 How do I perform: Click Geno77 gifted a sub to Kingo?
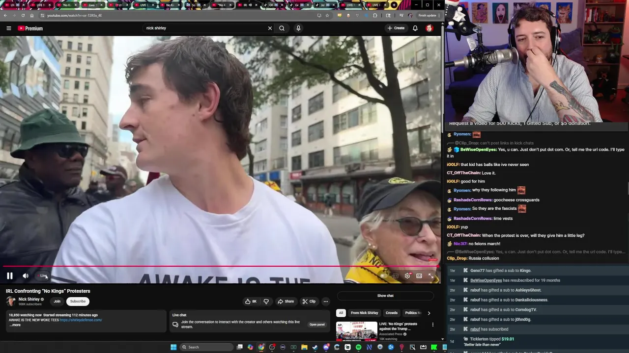(x=501, y=271)
